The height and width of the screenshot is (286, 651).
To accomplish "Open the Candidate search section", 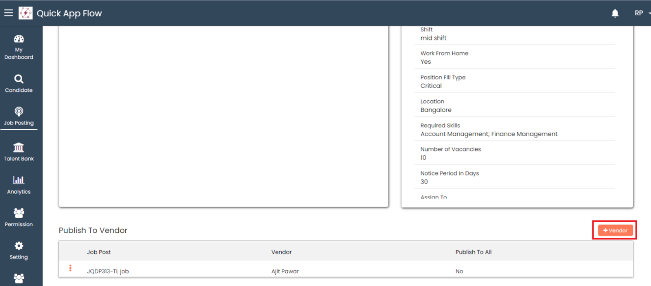I will 19,83.
